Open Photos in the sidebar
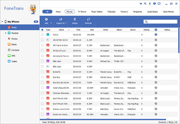 point(14,39)
